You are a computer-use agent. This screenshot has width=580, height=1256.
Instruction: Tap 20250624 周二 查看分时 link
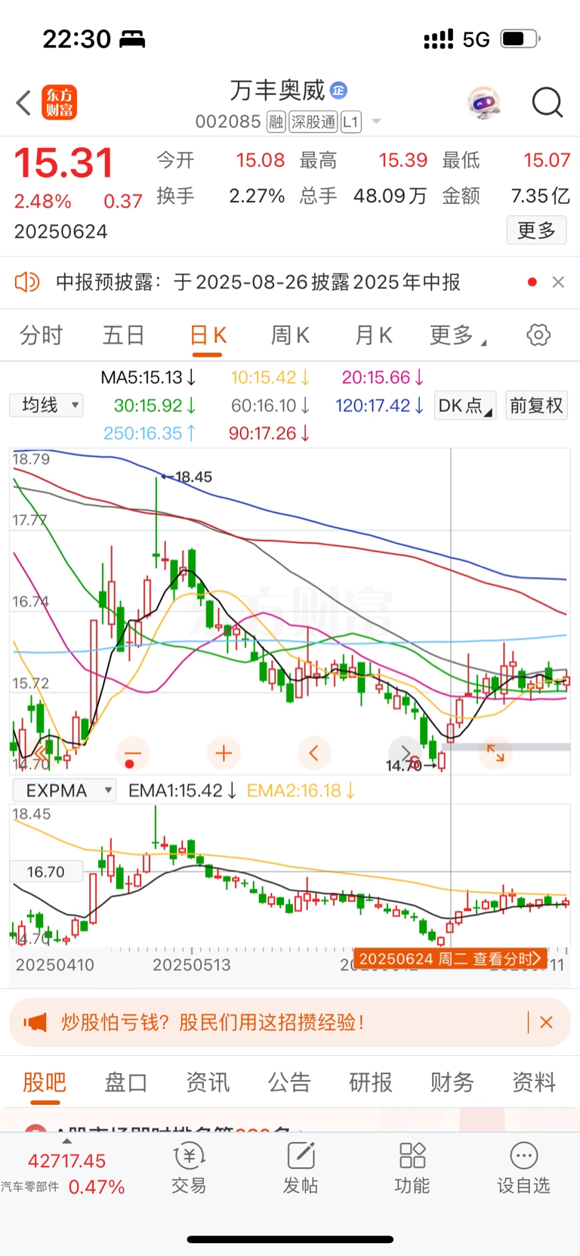tap(450, 959)
